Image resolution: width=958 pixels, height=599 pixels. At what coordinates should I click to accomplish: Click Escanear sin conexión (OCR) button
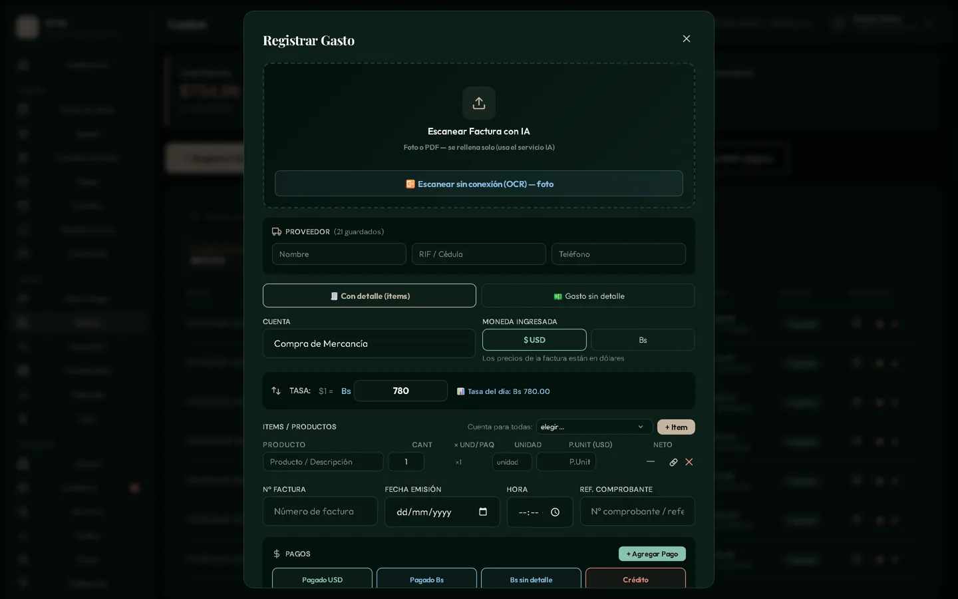[x=479, y=184]
